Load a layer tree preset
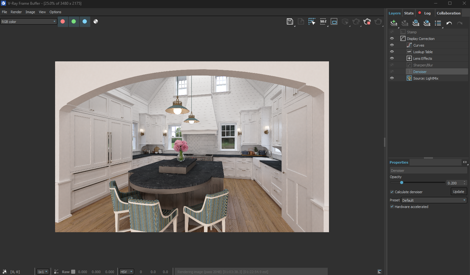This screenshot has width=470, height=275. point(427,23)
